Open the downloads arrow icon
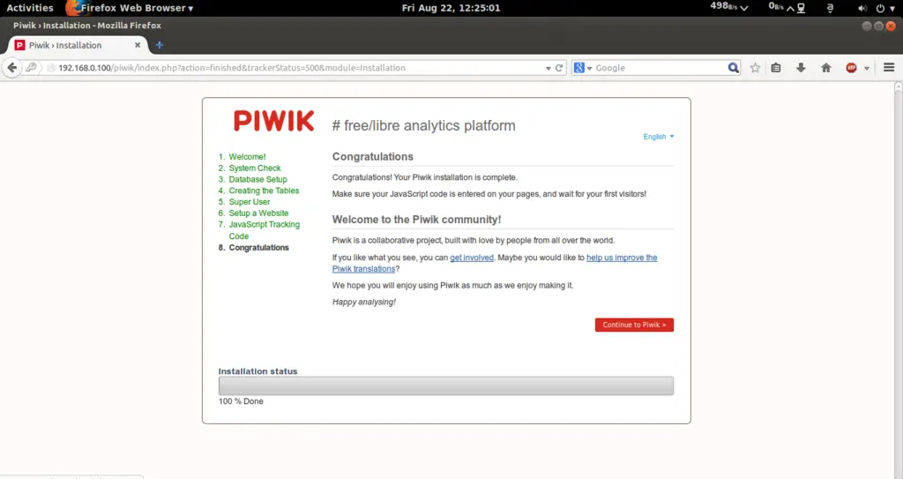903x479 pixels. pyautogui.click(x=801, y=67)
